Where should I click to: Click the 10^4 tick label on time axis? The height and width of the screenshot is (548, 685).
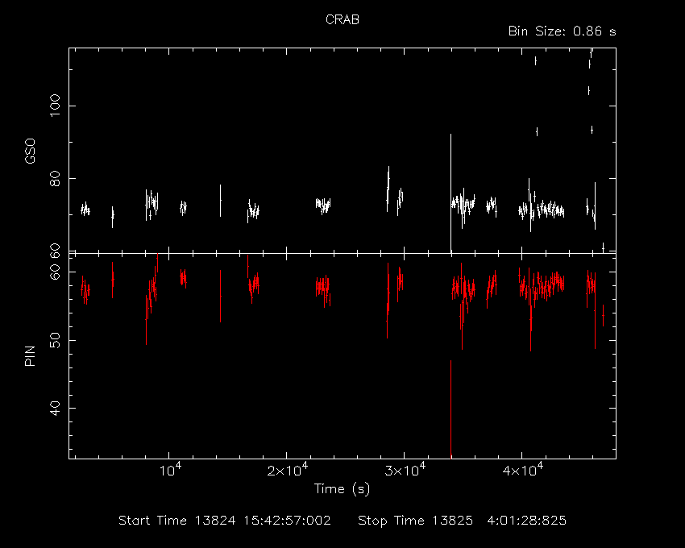pyautogui.click(x=170, y=470)
